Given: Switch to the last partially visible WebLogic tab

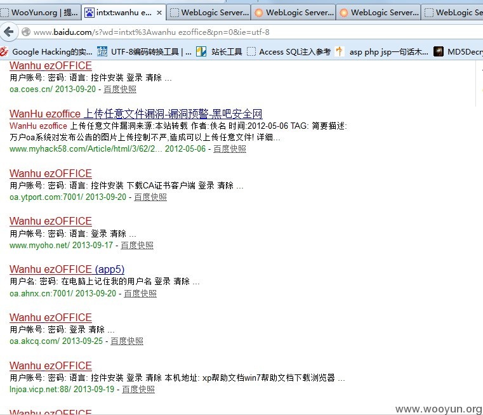Looking at the screenshot, I should click(x=452, y=13).
